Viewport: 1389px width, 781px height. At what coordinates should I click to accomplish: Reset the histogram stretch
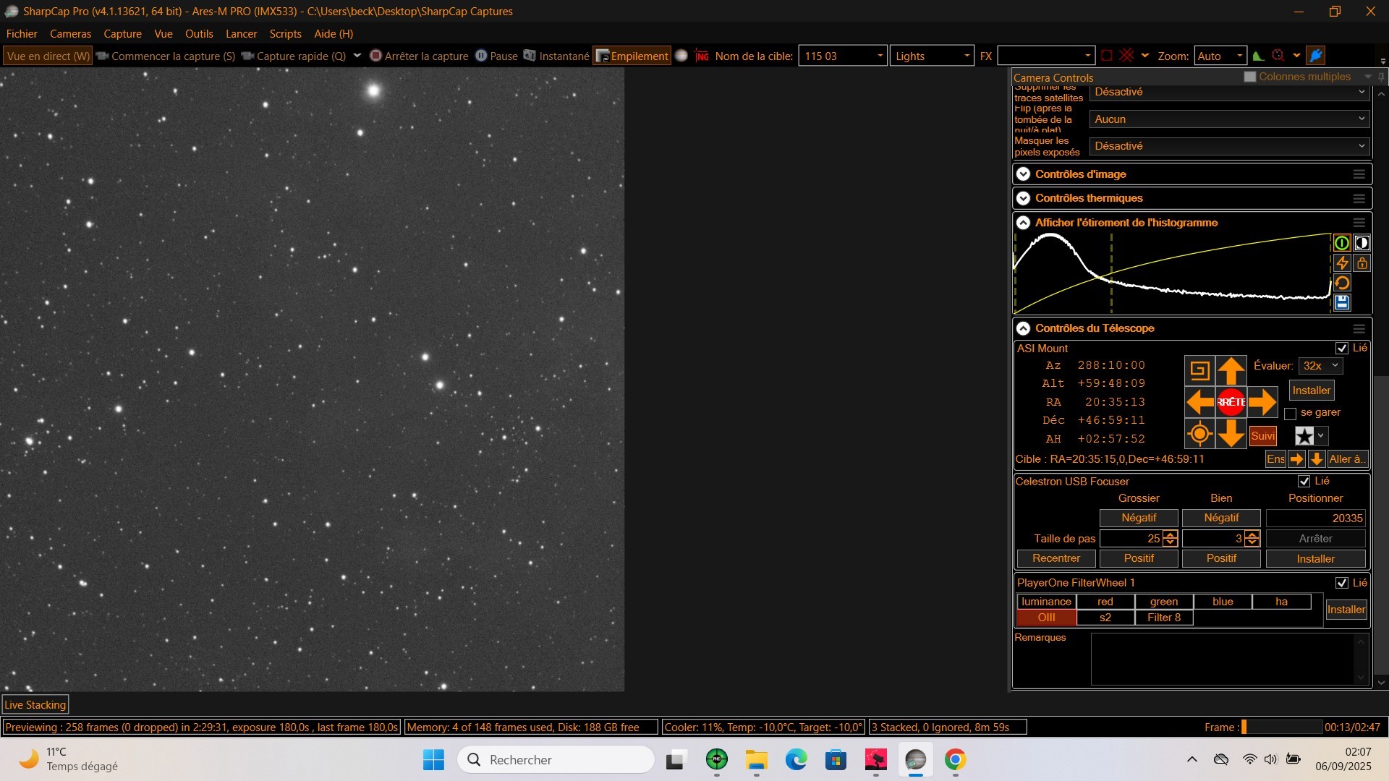tap(1342, 283)
